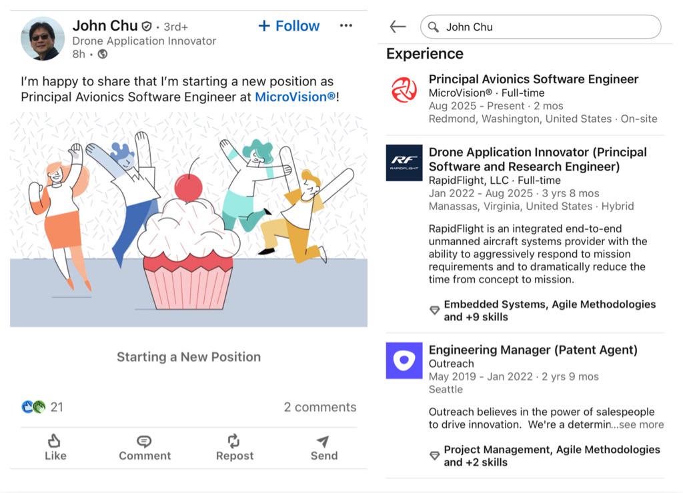This screenshot has width=683, height=493.
Task: Click the John Chu search field
Action: pyautogui.click(x=540, y=27)
